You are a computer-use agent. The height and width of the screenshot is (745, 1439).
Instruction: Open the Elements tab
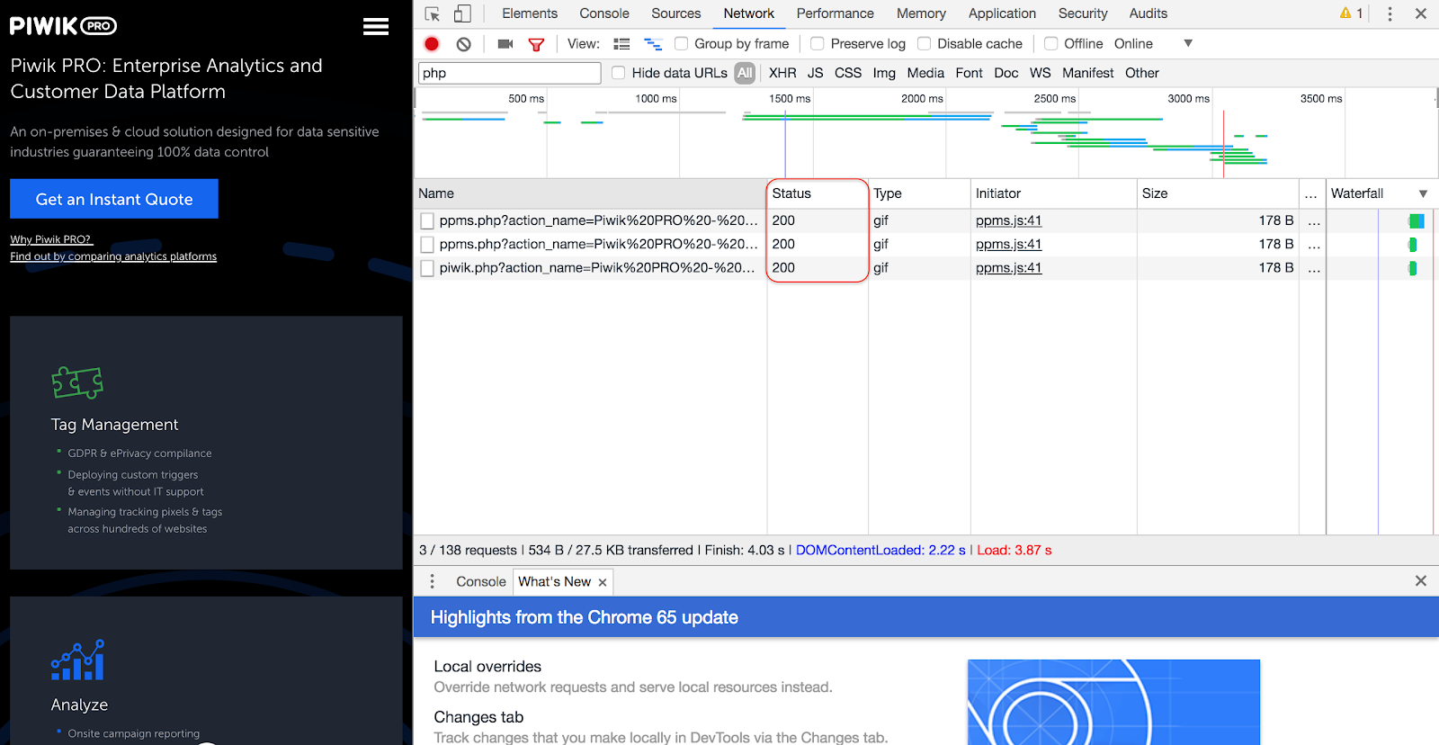(x=530, y=13)
